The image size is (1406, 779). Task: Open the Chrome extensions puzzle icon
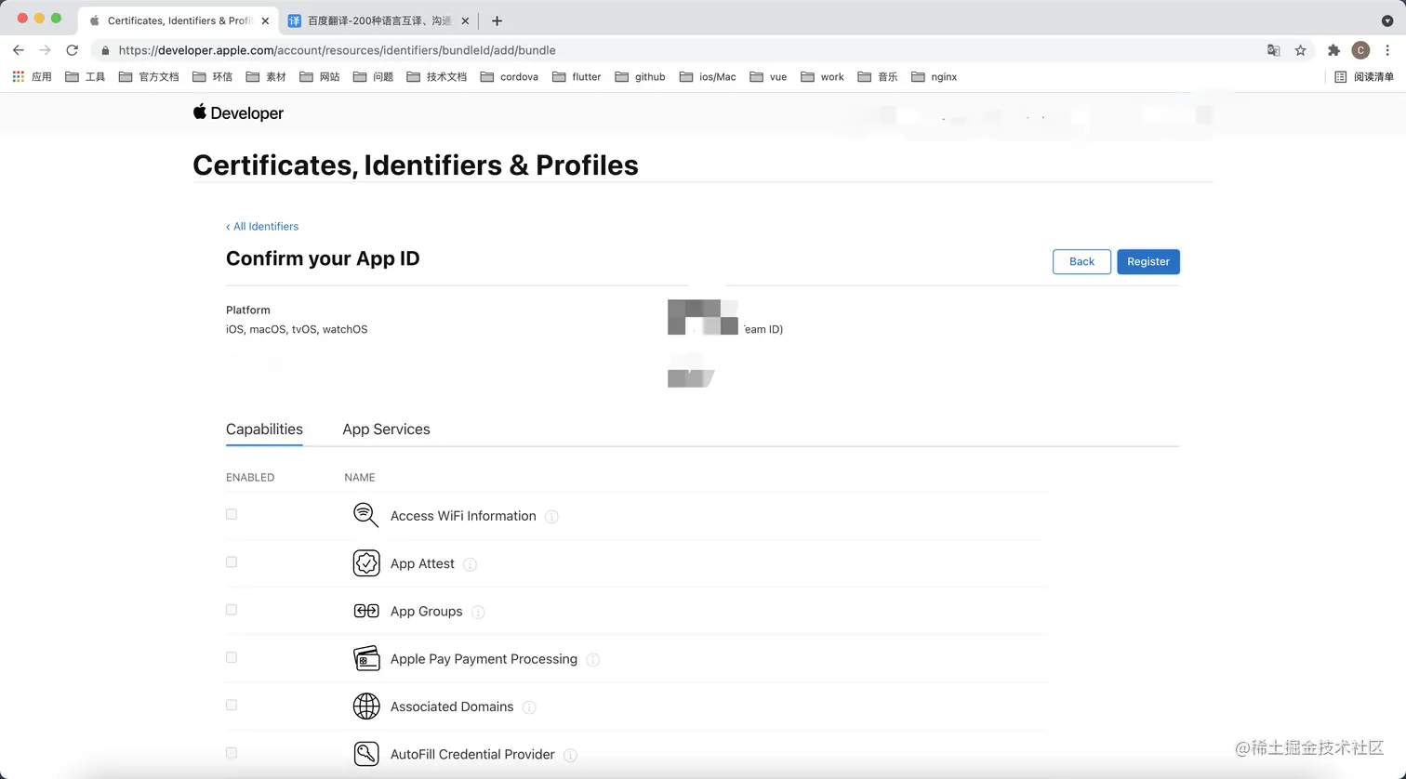(x=1333, y=50)
